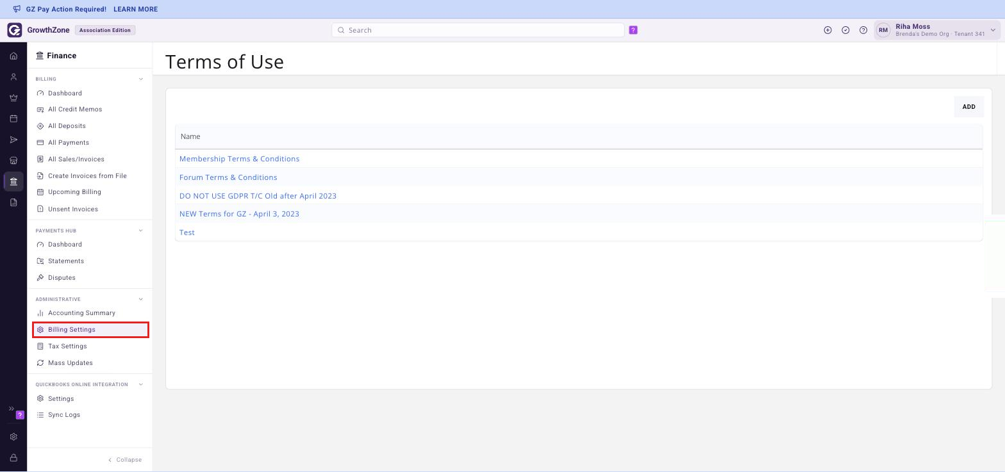Collapse the Administrative section chevron
The image size is (1005, 472).
[141, 299]
